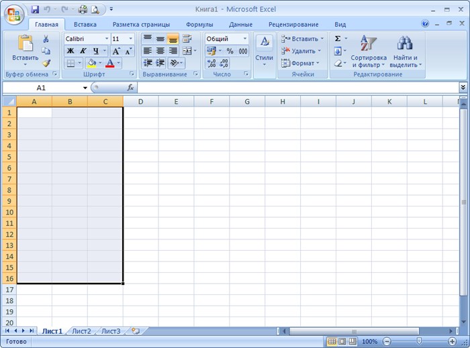Expand the Name Box dropdown arrow
Screen dimensions: 470x348
click(85, 88)
